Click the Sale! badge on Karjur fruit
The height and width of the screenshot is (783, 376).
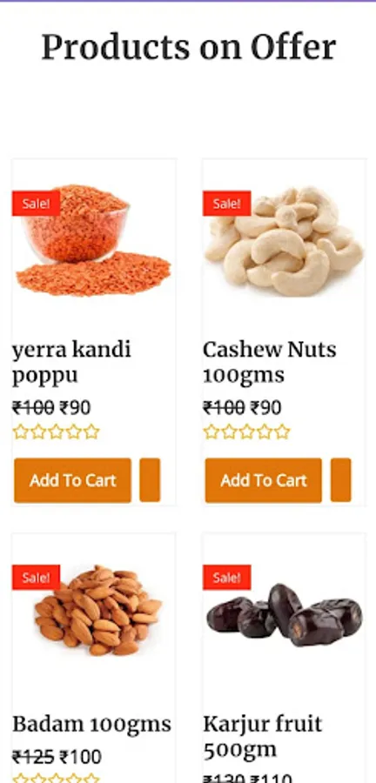coord(226,578)
